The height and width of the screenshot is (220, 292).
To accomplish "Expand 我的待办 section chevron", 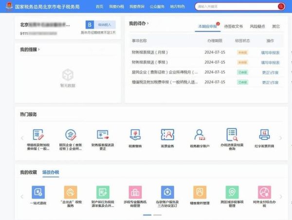I will [x=148, y=23].
